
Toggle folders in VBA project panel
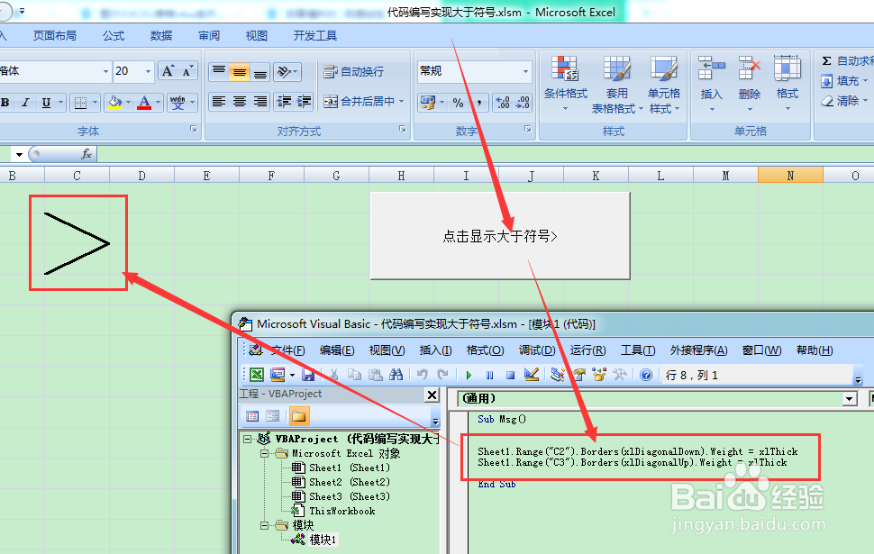[299, 416]
